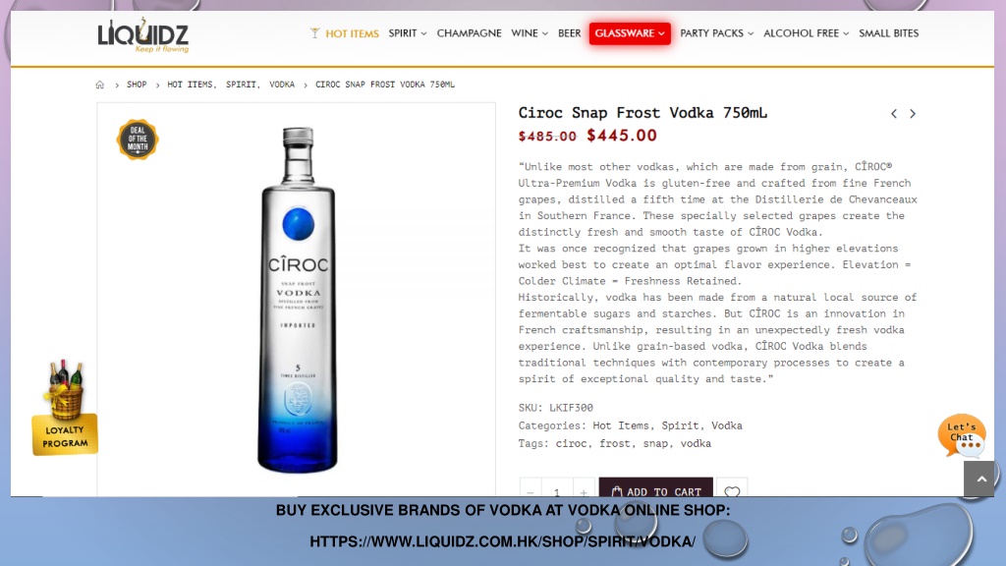Expand the Wine menu dropdown

point(530,33)
